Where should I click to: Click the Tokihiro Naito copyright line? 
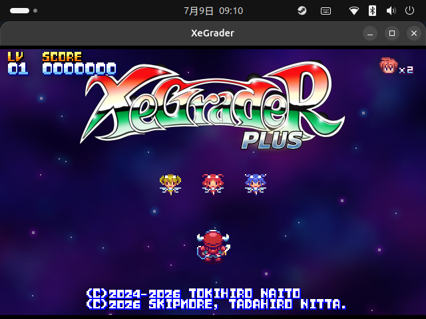click(193, 294)
